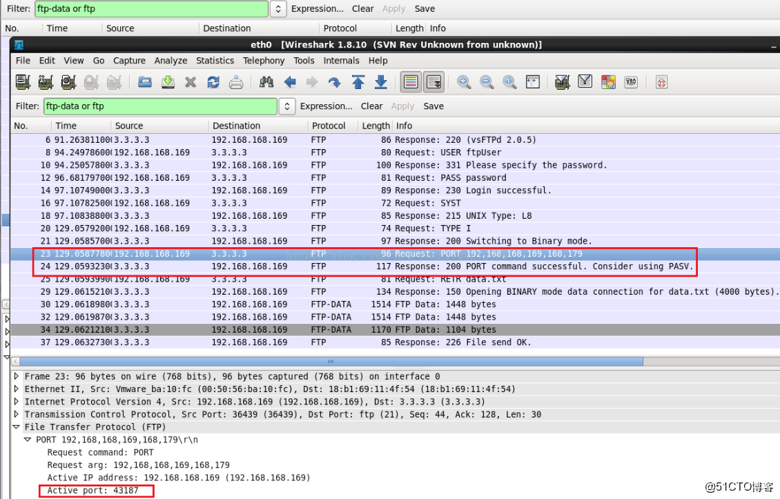The height and width of the screenshot is (499, 780).
Task: Collapse the PORT 192,168,168,169,168,179 subtree
Action: coord(28,440)
